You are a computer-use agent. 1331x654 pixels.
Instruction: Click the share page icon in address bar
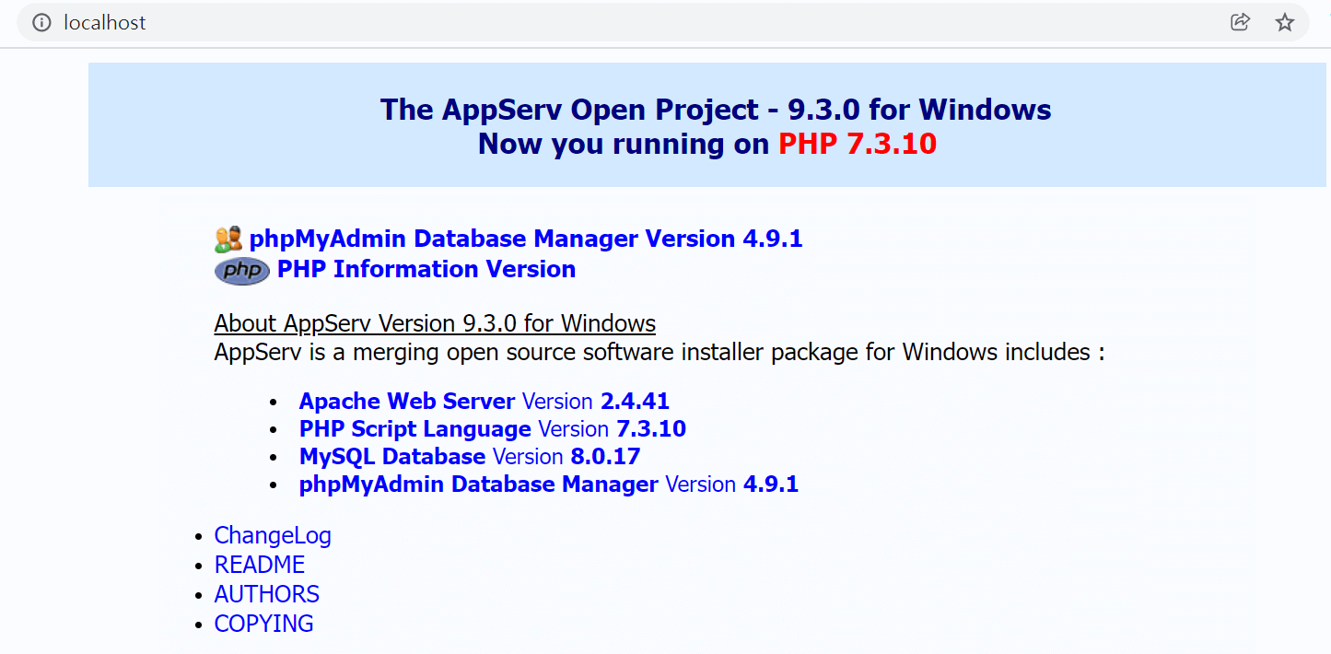tap(1240, 23)
